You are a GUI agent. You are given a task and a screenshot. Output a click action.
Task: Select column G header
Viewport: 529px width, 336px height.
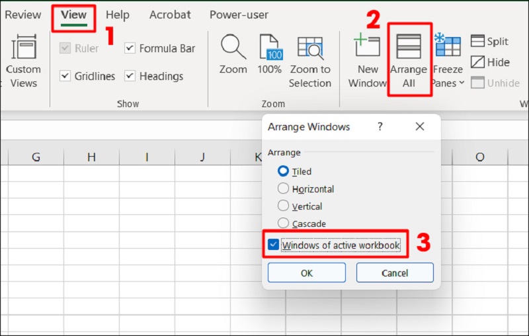pos(36,157)
